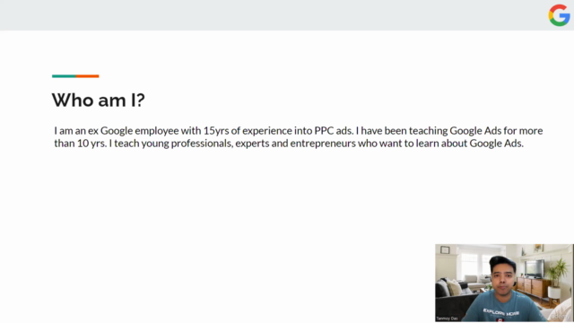Click the Udemy watermark on the webcam feed

[561, 316]
